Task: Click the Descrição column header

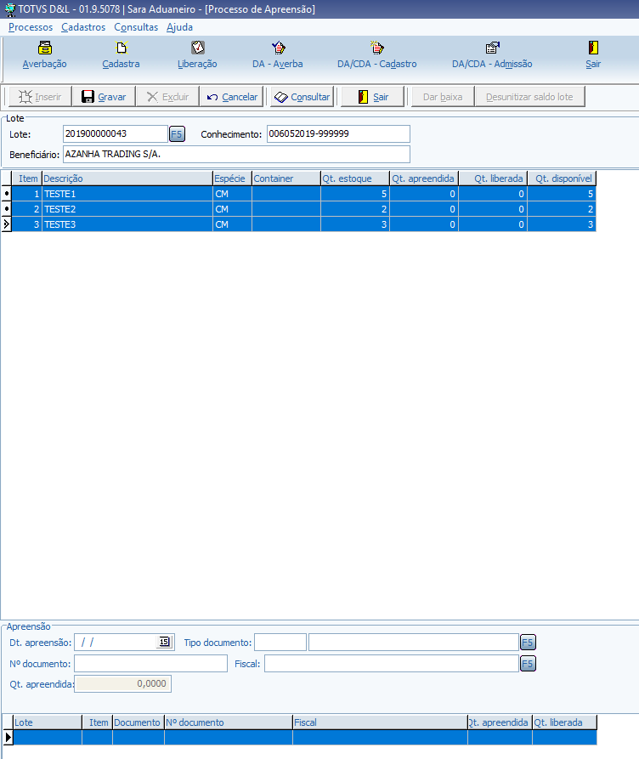Action: click(127, 178)
